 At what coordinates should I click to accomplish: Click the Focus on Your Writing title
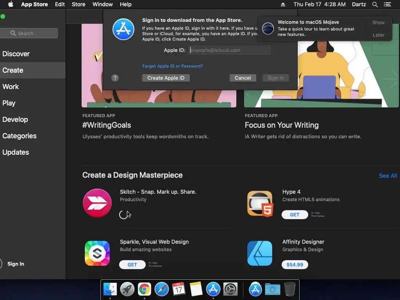click(282, 125)
